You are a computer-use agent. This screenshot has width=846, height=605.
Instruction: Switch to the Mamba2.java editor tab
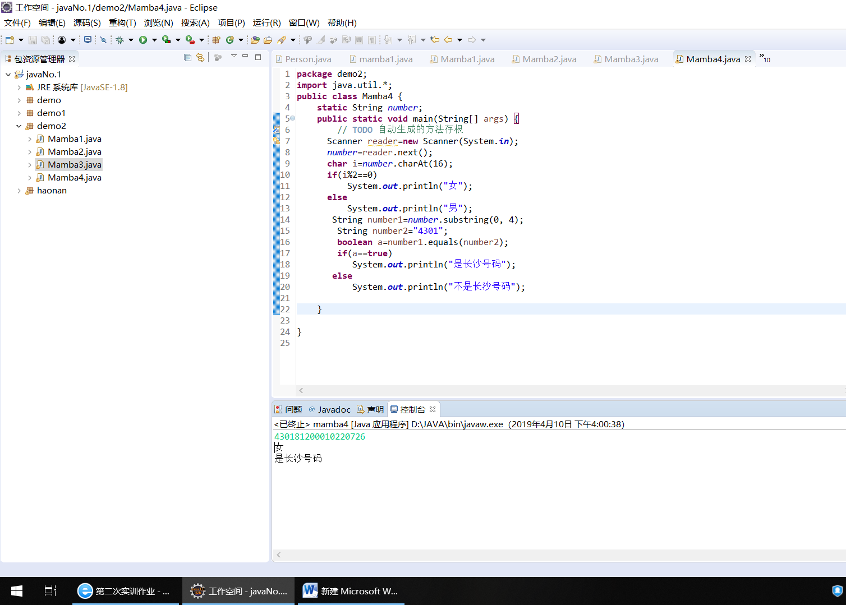click(x=544, y=59)
